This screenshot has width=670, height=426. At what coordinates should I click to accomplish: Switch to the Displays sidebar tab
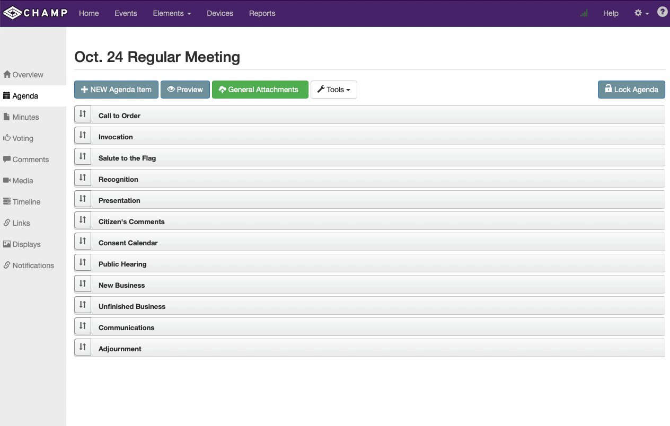tap(33, 244)
